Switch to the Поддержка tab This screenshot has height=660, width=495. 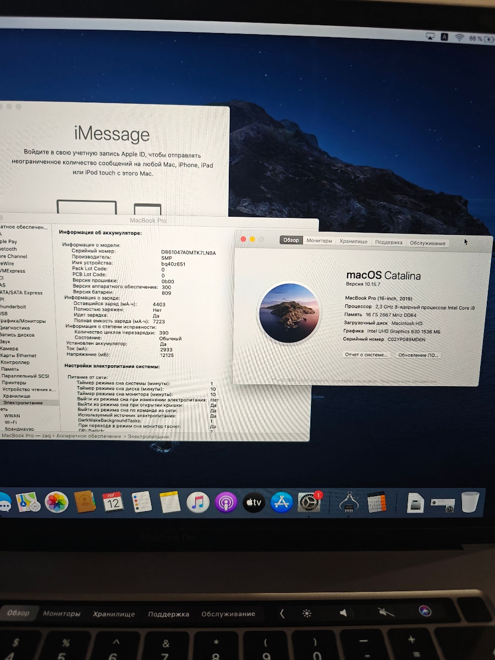(x=389, y=243)
